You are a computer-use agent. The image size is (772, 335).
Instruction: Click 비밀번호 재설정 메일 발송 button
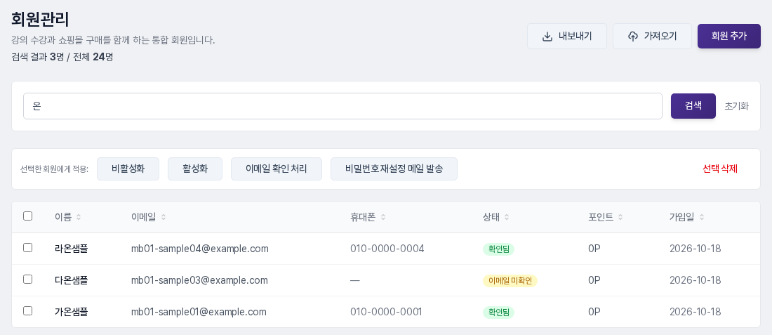(394, 169)
